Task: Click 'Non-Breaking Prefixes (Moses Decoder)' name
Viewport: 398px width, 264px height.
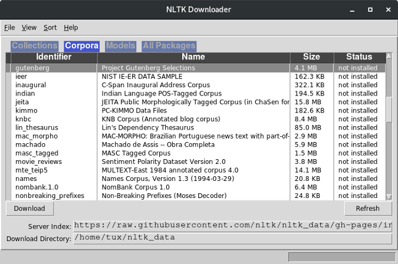Action: [x=164, y=196]
